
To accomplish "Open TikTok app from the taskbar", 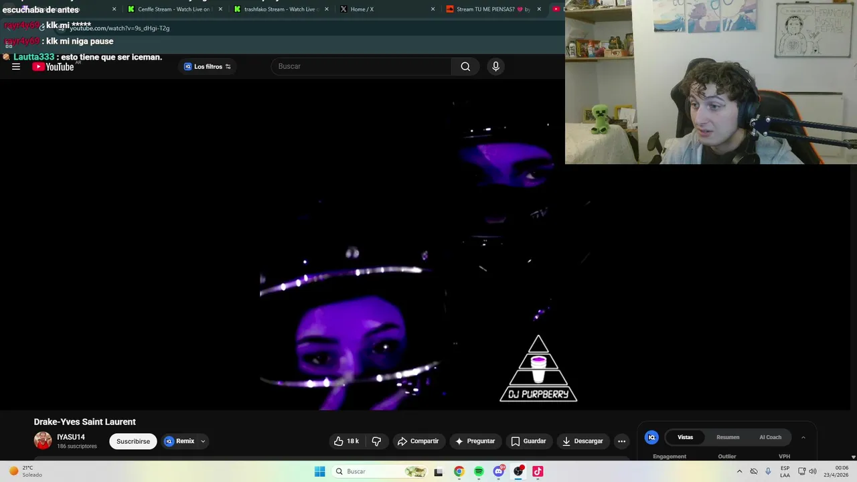I will click(538, 471).
